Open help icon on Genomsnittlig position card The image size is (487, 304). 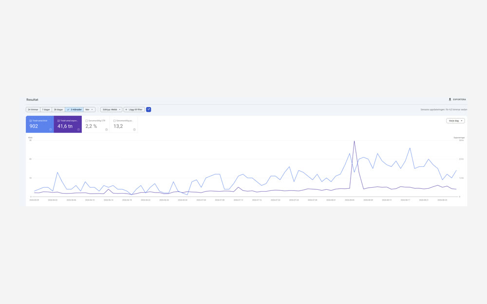(134, 130)
